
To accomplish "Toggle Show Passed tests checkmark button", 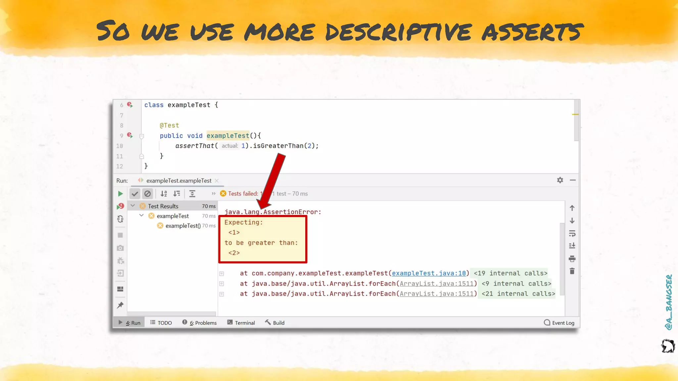I will click(135, 194).
